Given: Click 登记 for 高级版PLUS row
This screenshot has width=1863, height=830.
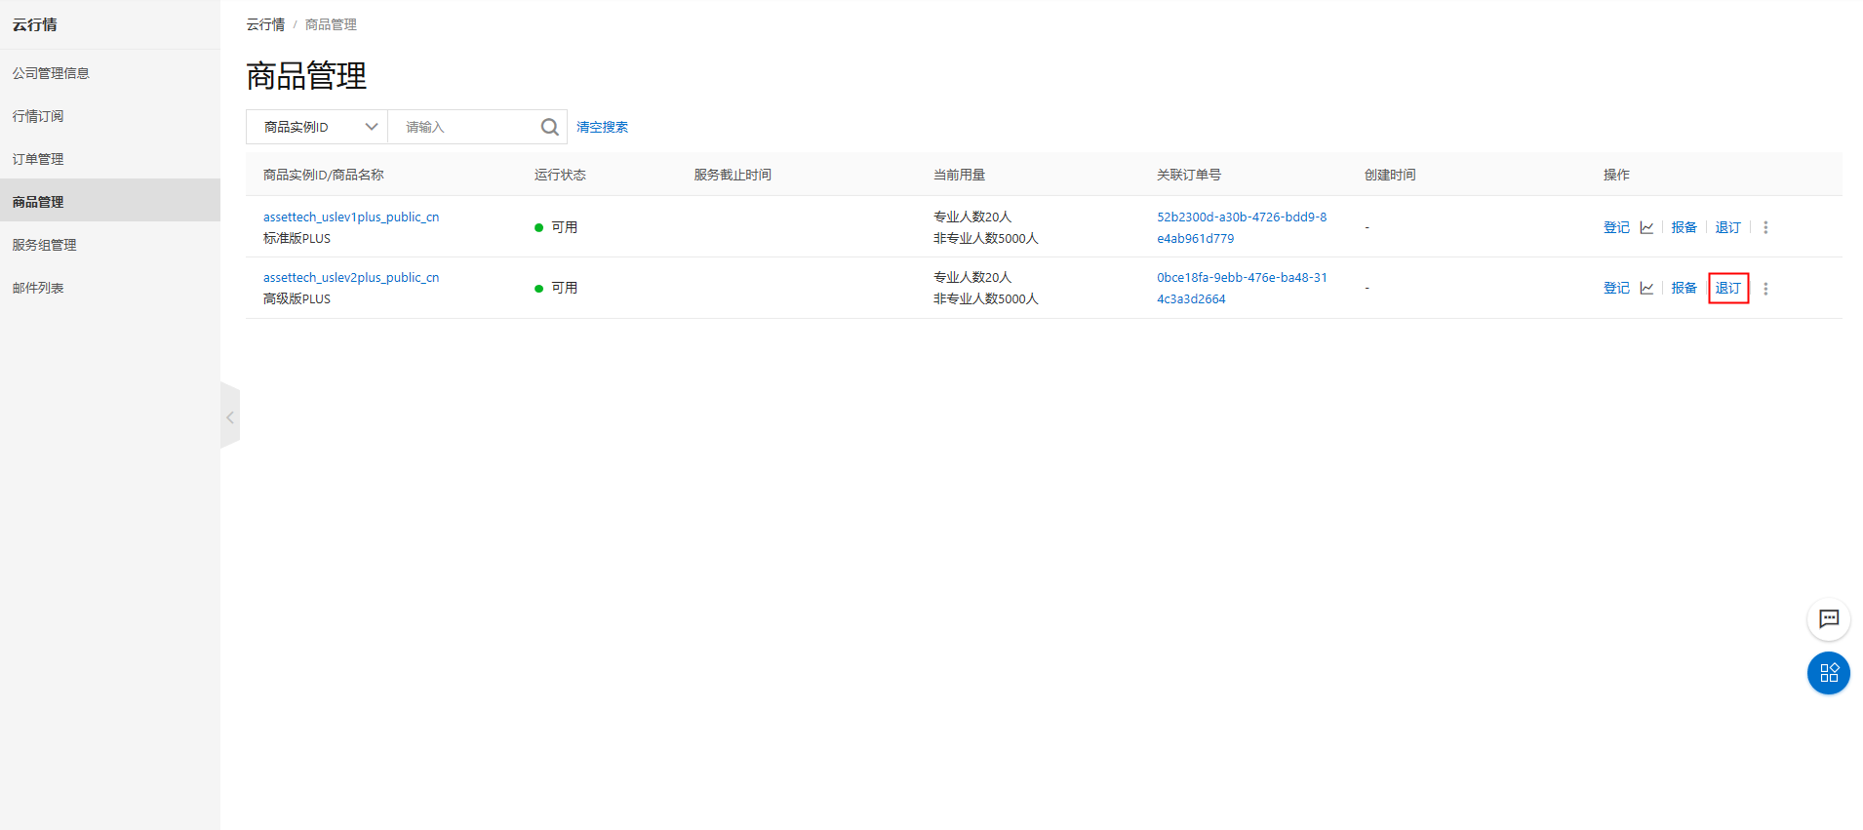Looking at the screenshot, I should click(x=1616, y=288).
